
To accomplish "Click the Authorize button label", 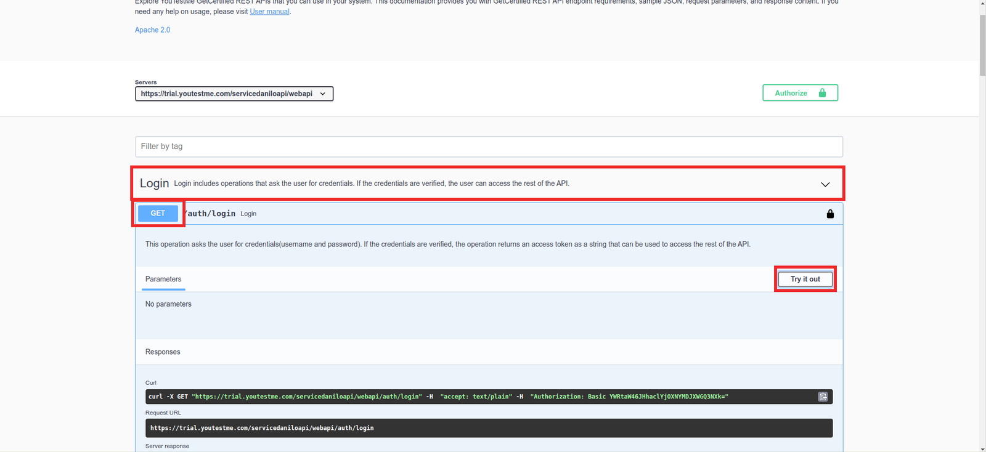I will (791, 93).
